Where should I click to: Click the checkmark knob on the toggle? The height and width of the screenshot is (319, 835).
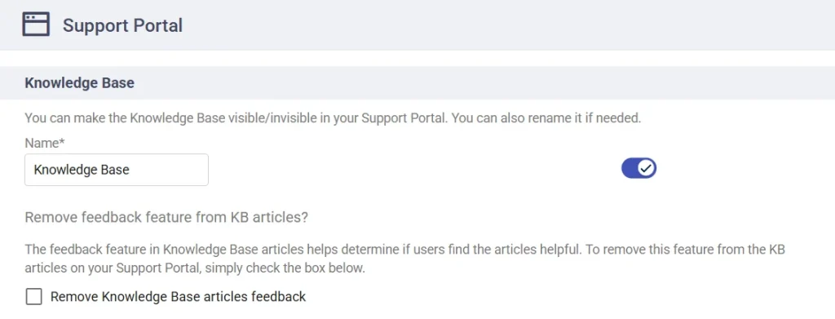[647, 168]
